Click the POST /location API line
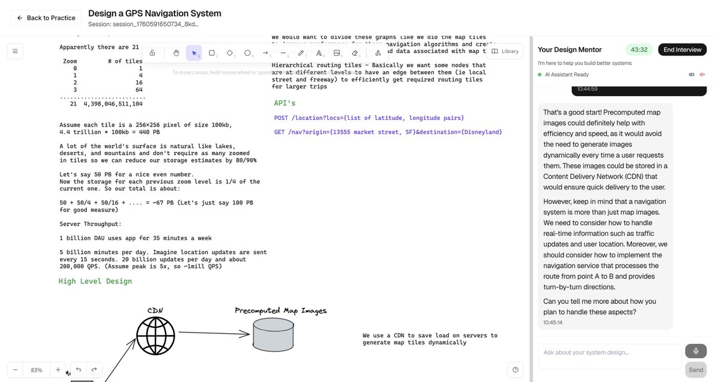 coord(369,118)
